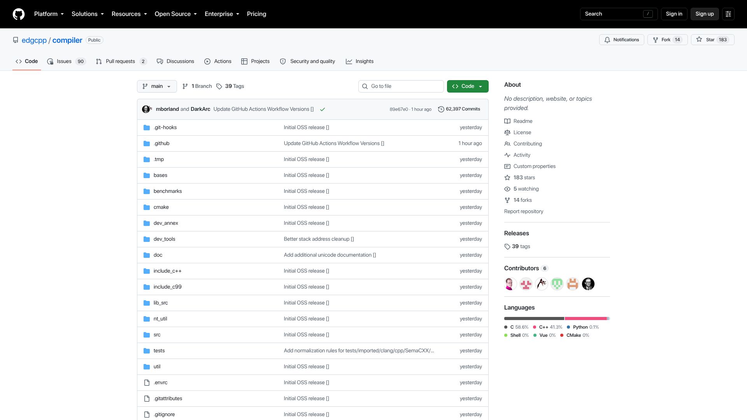
Task: Expand the Resources menu
Action: click(129, 14)
